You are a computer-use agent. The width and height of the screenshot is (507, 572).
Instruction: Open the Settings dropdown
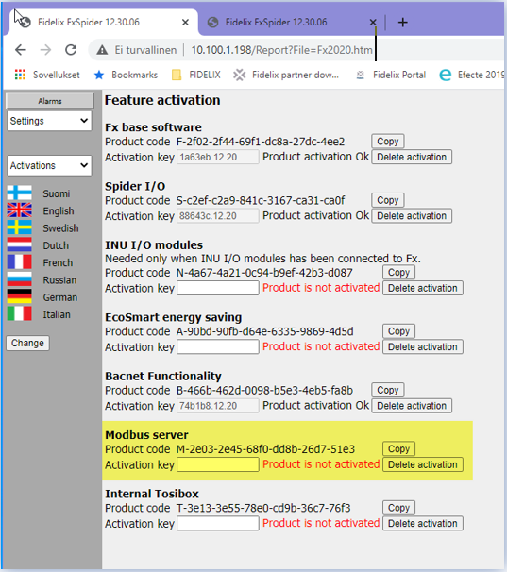49,121
